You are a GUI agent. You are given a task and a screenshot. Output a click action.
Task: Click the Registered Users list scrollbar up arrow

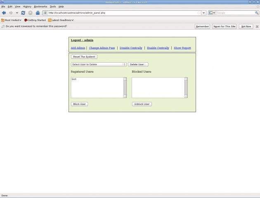(125, 79)
